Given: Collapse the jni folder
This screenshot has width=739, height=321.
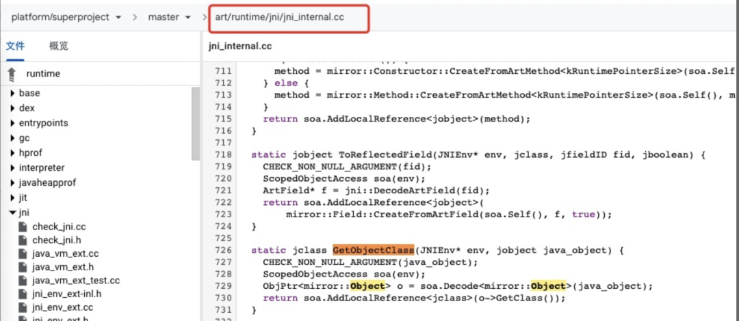Looking at the screenshot, I should [x=12, y=213].
